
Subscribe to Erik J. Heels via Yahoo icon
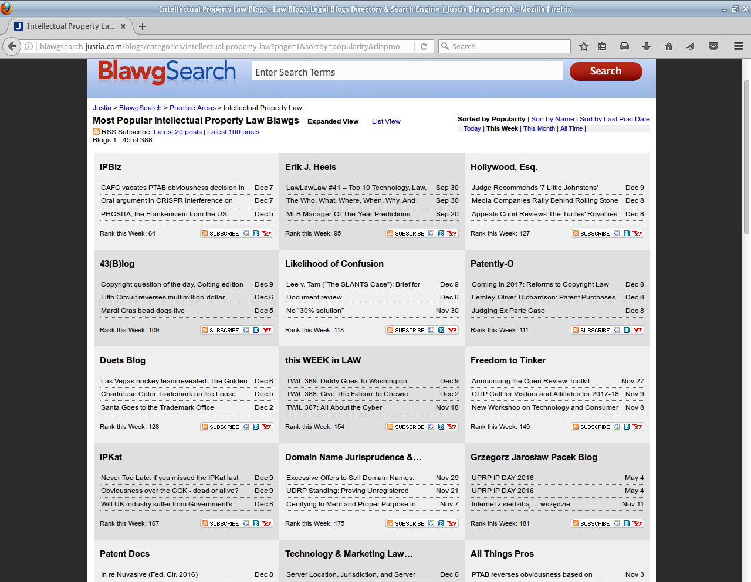tap(452, 233)
